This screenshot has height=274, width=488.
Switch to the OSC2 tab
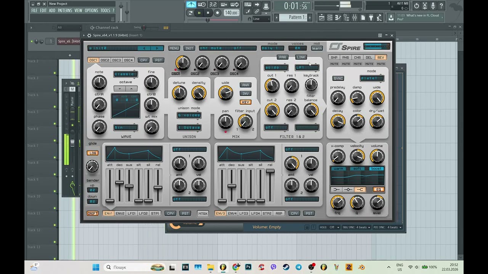(105, 60)
